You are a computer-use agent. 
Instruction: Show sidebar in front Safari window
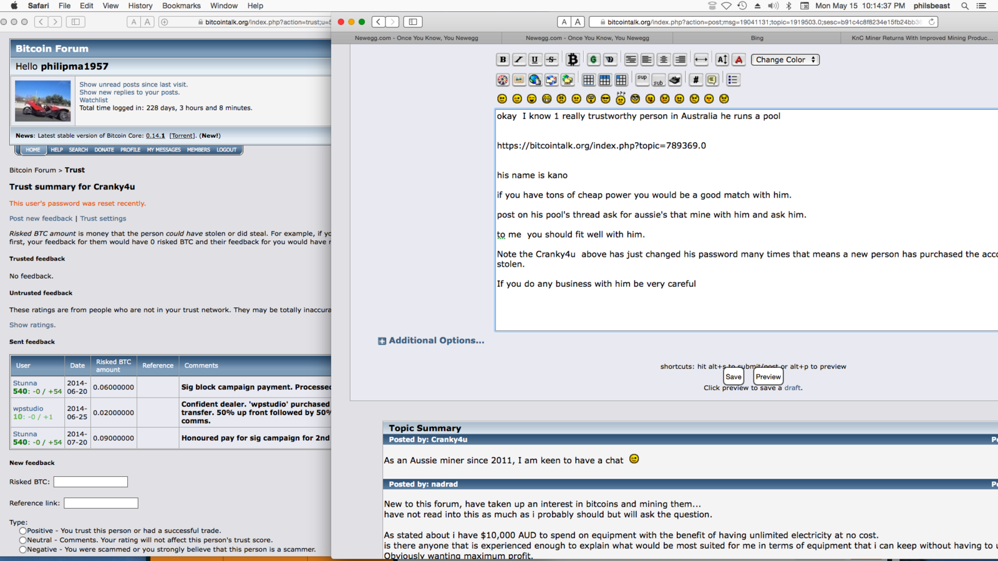pyautogui.click(x=413, y=22)
